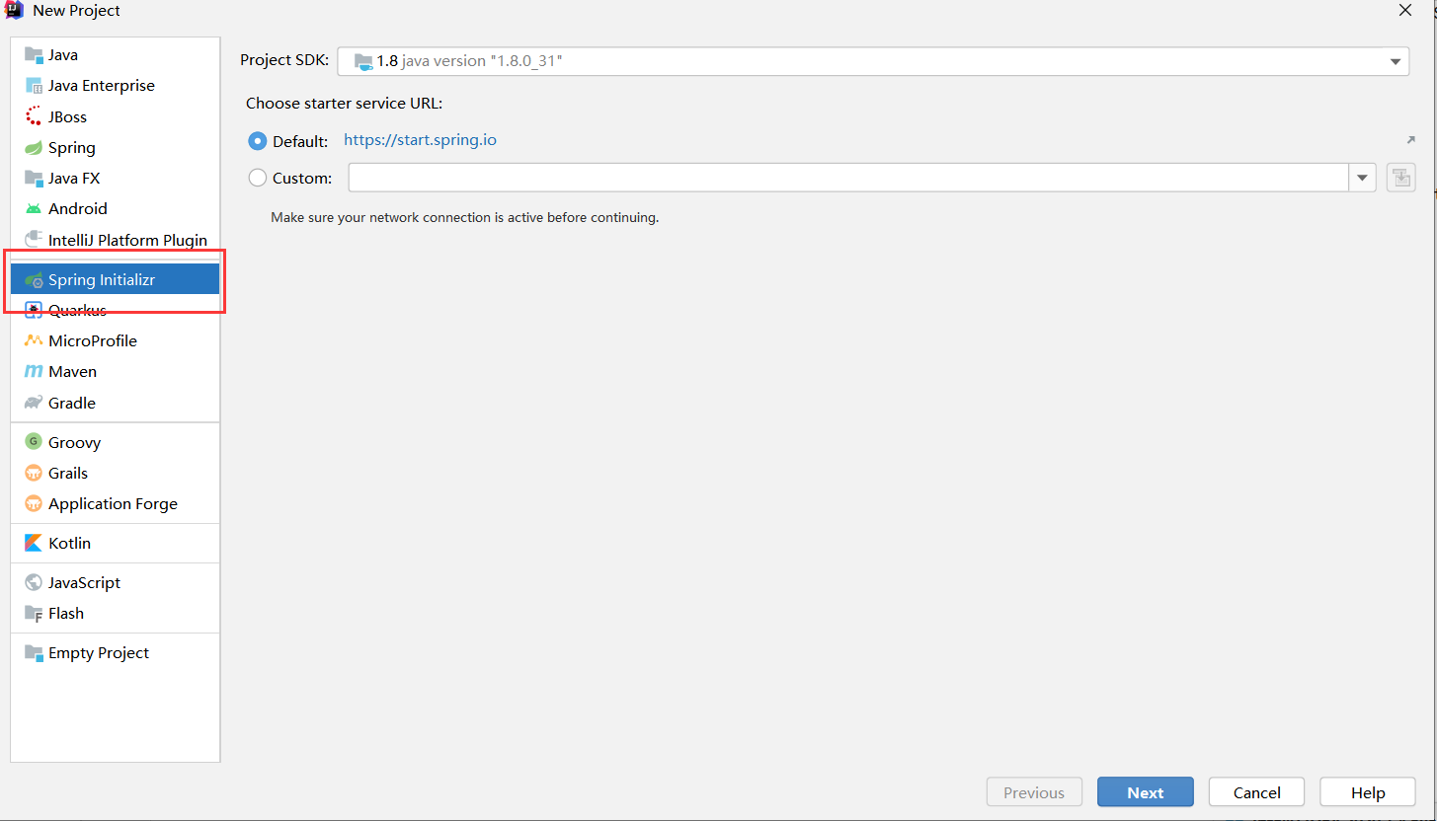Click the MicroProfile icon
This screenshot has height=821, width=1437.
click(34, 340)
